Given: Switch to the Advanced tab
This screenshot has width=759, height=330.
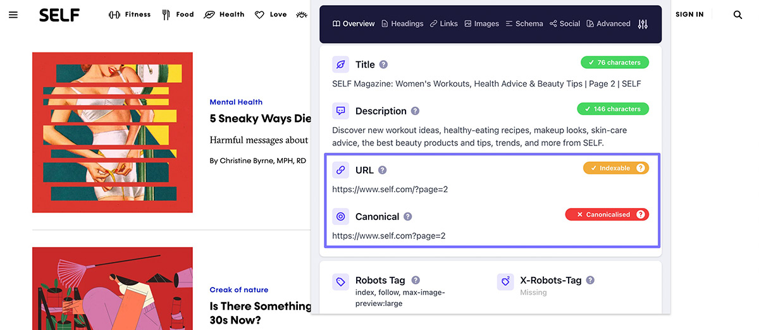Looking at the screenshot, I should 608,23.
